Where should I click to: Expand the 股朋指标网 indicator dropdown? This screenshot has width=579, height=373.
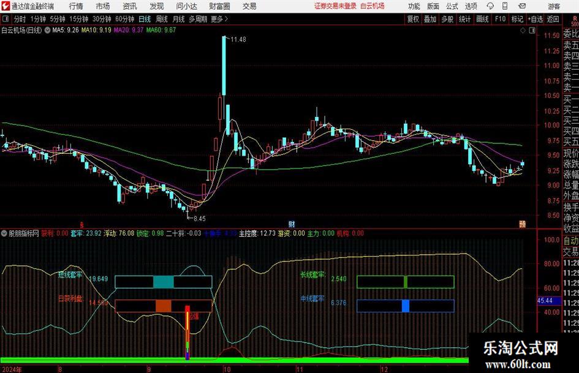(x=4, y=233)
